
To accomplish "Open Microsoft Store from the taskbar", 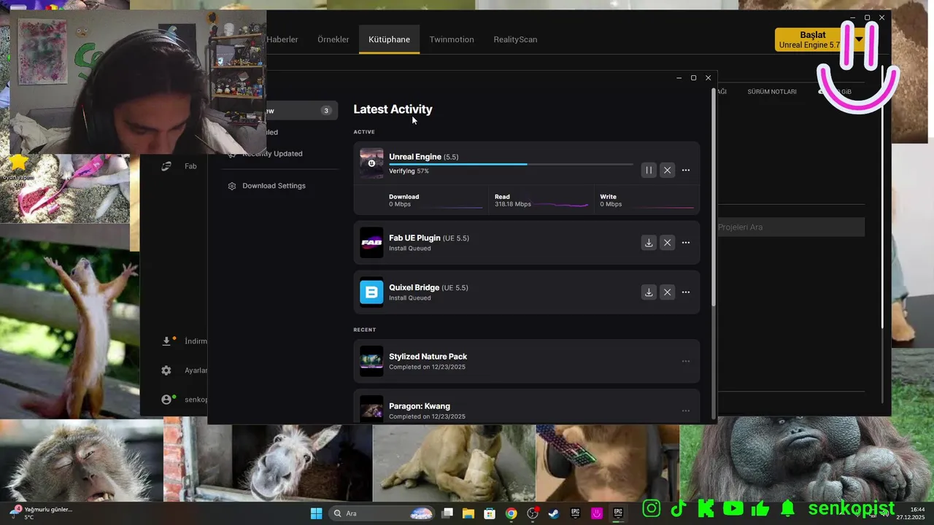I will coord(490,513).
